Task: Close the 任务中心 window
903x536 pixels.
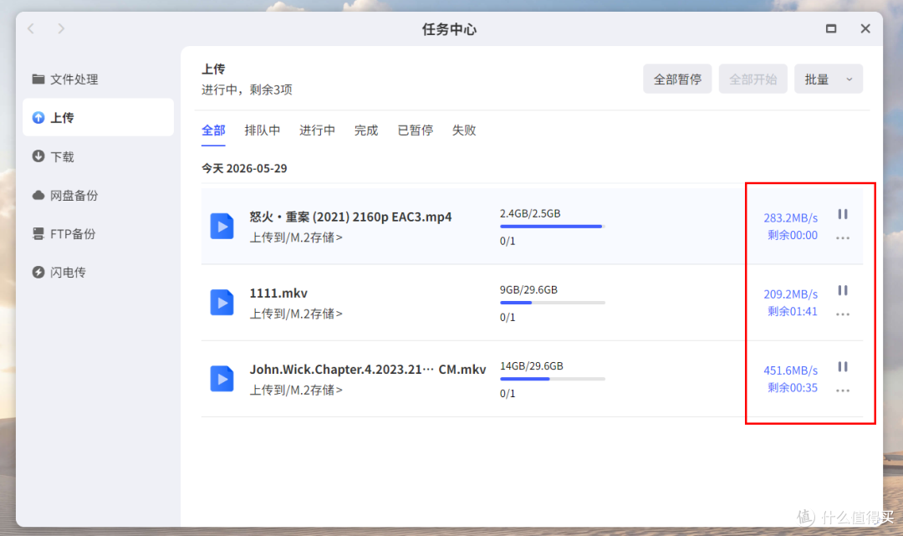Action: coord(865,28)
